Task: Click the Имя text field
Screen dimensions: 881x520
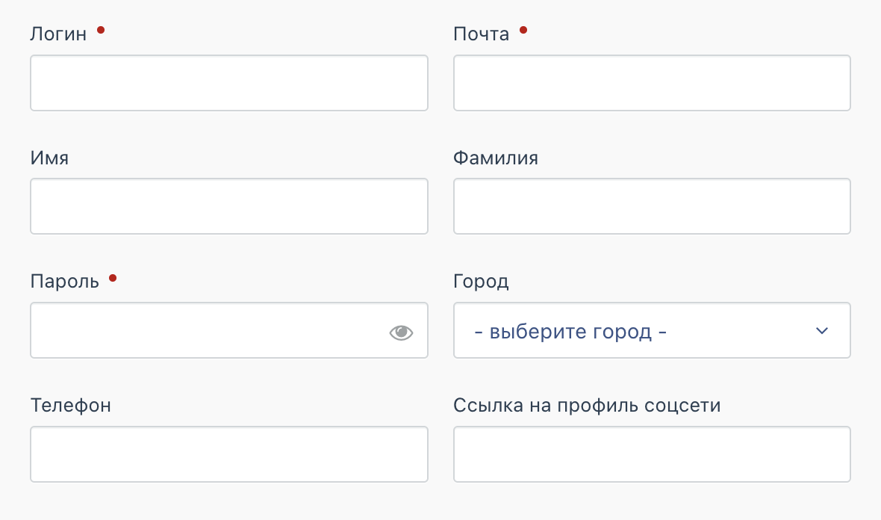Action: coord(228,206)
